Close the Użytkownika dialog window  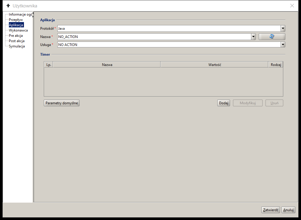[x=292, y=6]
